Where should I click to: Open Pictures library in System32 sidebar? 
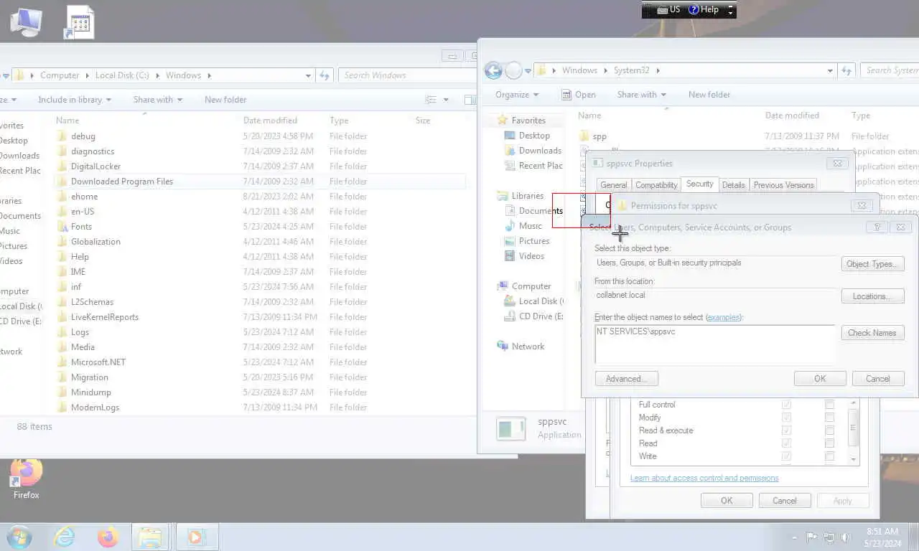pos(534,241)
